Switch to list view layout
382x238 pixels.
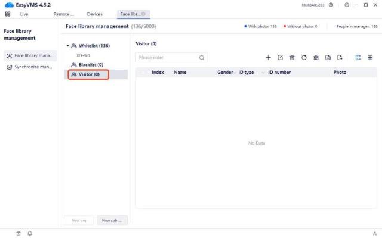[358, 58]
